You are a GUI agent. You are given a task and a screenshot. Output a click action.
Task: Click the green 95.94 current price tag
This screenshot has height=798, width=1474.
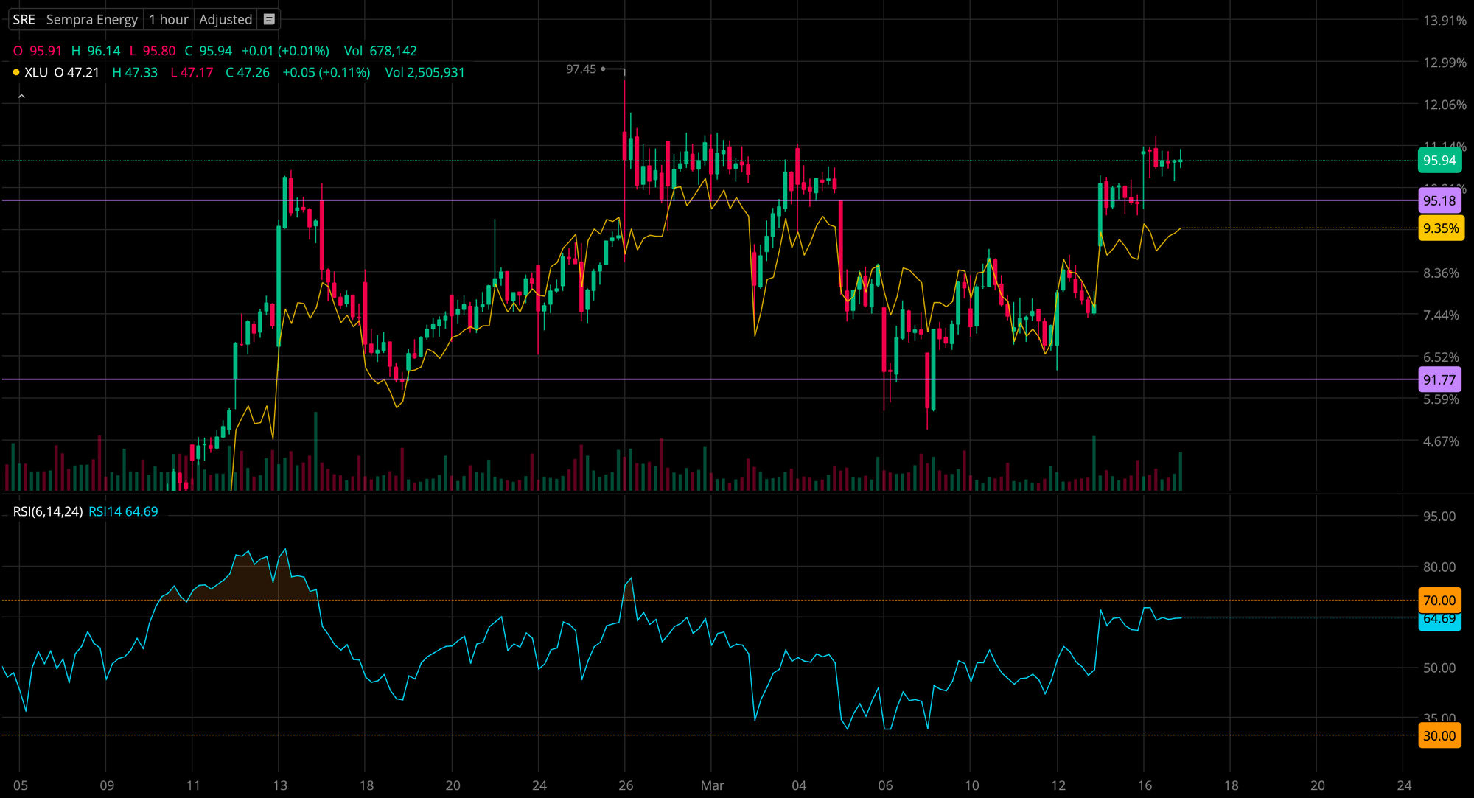tap(1439, 161)
